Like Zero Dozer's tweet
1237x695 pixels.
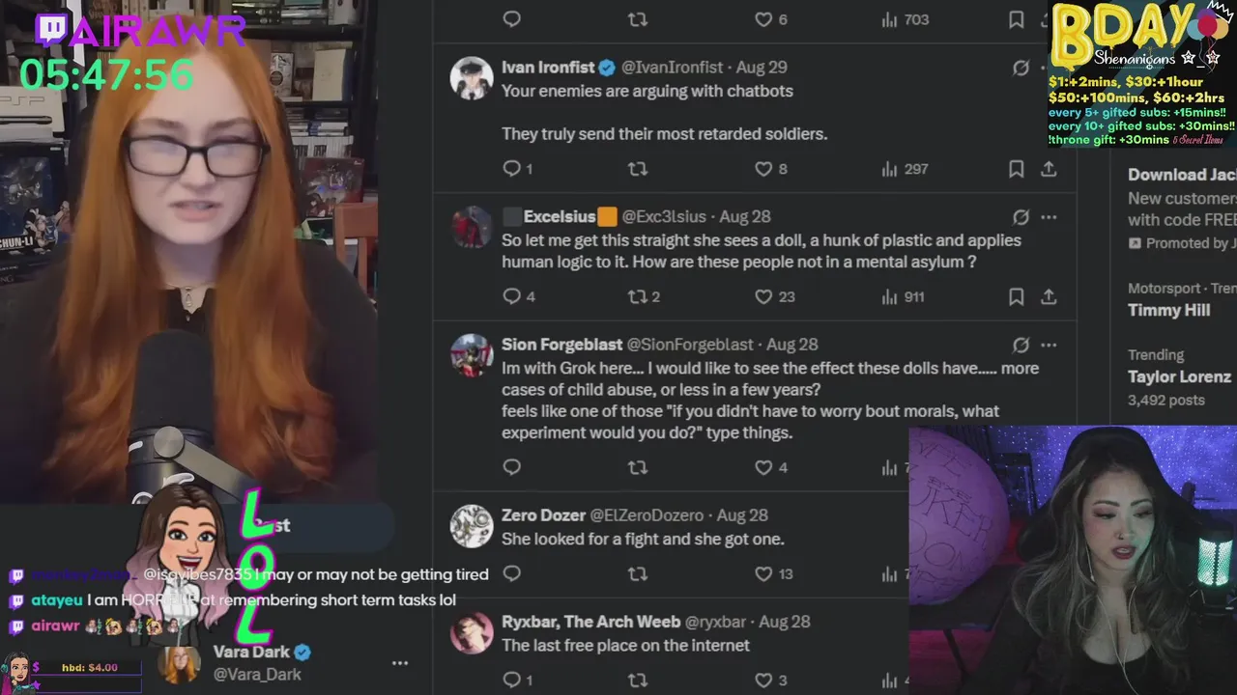773,573
